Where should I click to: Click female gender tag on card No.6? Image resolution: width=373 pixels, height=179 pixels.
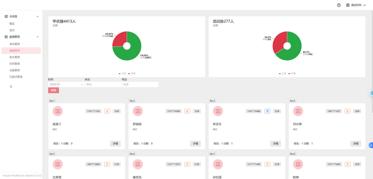tap(187, 164)
